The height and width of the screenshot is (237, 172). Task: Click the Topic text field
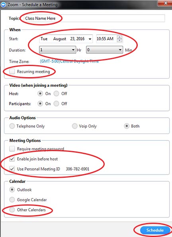click(94, 18)
